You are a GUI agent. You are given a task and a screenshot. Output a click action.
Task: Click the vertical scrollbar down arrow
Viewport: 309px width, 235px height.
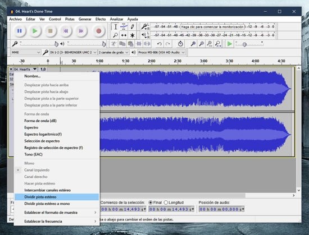(298, 190)
